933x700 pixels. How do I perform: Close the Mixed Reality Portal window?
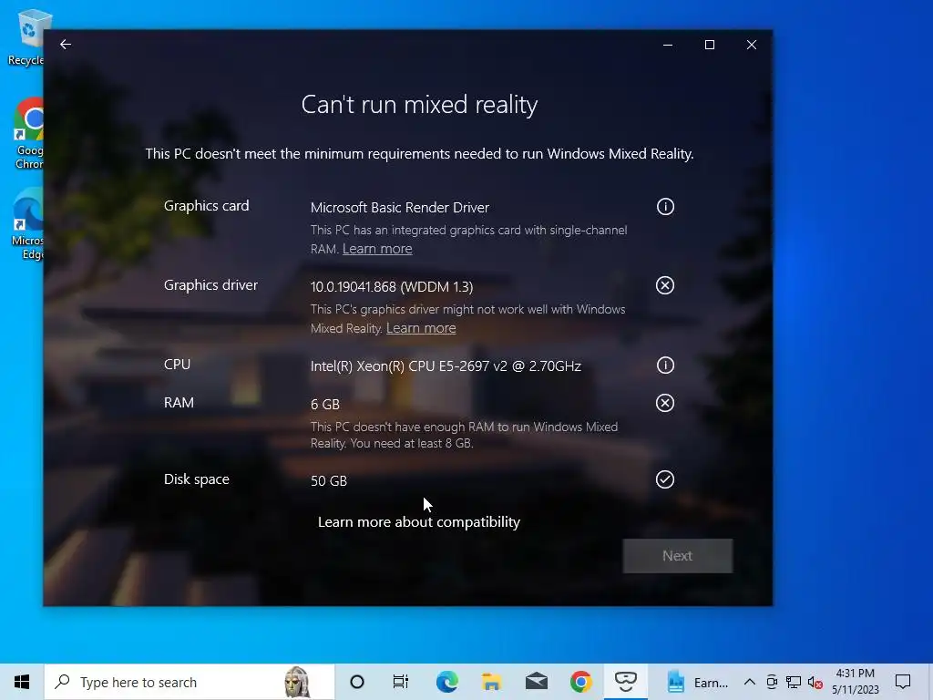[x=752, y=45]
